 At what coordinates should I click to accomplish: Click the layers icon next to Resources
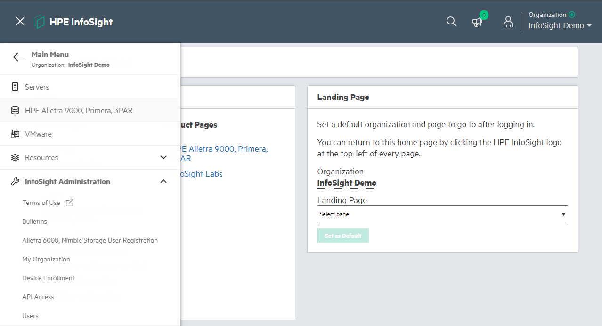click(x=15, y=157)
